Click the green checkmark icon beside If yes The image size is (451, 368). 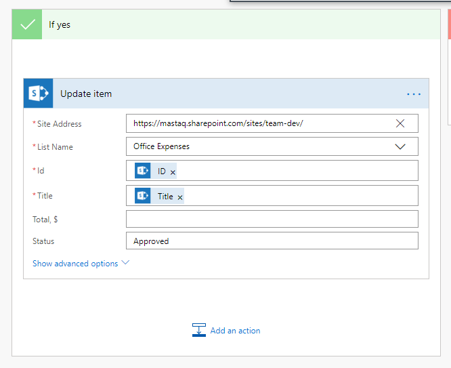pyautogui.click(x=27, y=25)
